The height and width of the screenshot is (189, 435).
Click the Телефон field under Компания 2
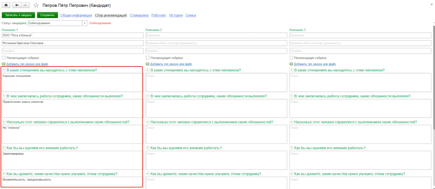216,51
